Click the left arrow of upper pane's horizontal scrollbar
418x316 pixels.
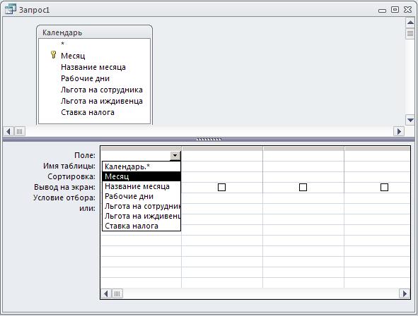[x=8, y=131]
